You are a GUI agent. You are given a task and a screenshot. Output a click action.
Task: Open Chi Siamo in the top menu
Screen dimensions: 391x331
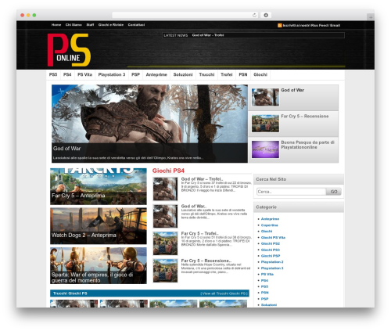[74, 25]
